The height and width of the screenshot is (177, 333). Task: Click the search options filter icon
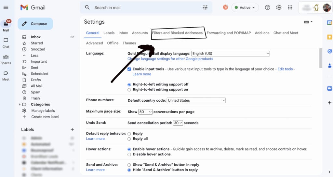click(205, 7)
